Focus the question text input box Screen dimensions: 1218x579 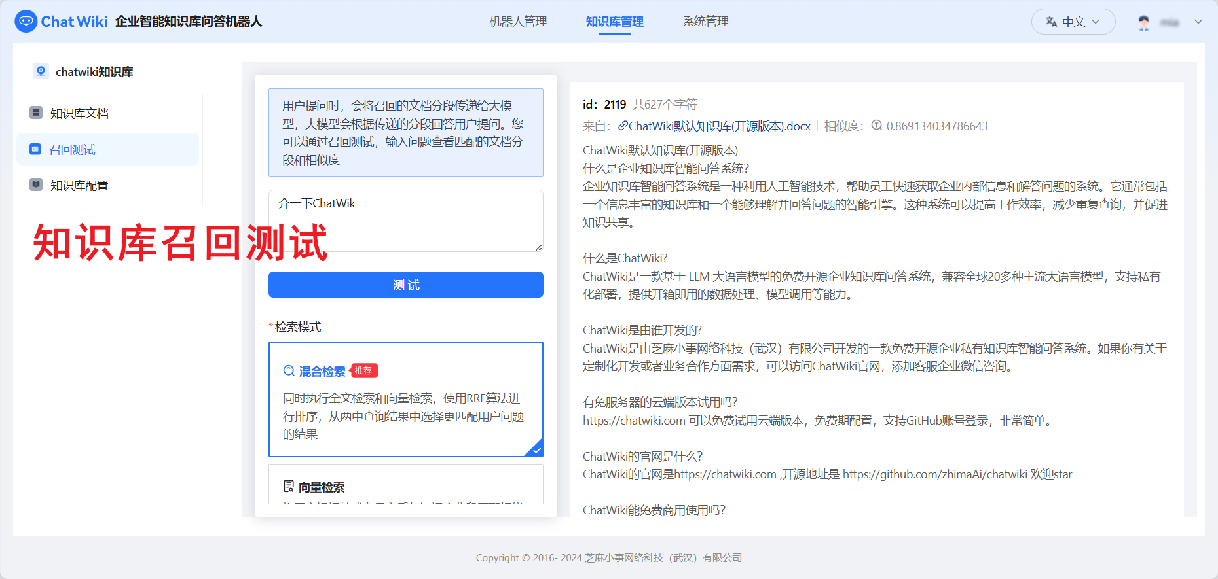pyautogui.click(x=406, y=220)
